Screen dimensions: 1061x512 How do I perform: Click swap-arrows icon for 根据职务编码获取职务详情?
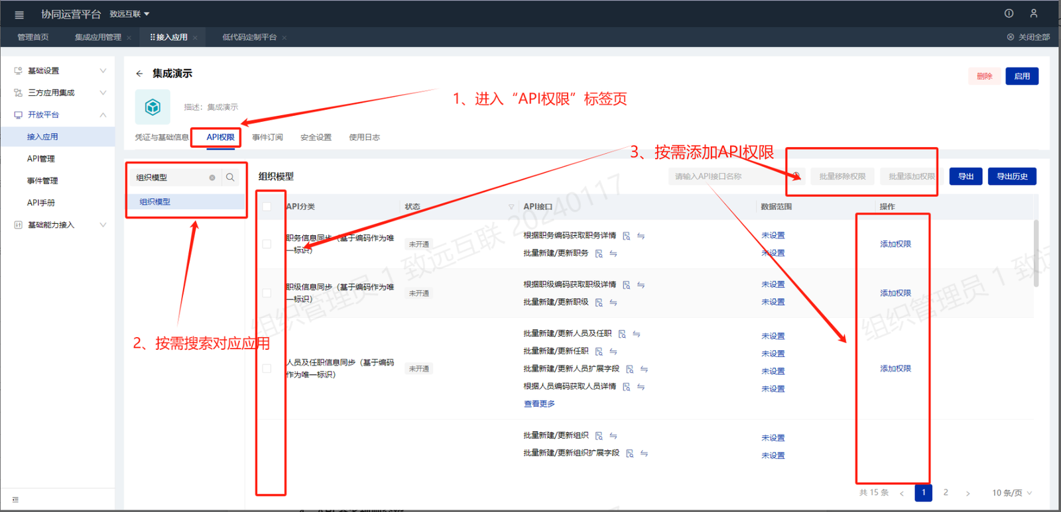click(x=641, y=236)
